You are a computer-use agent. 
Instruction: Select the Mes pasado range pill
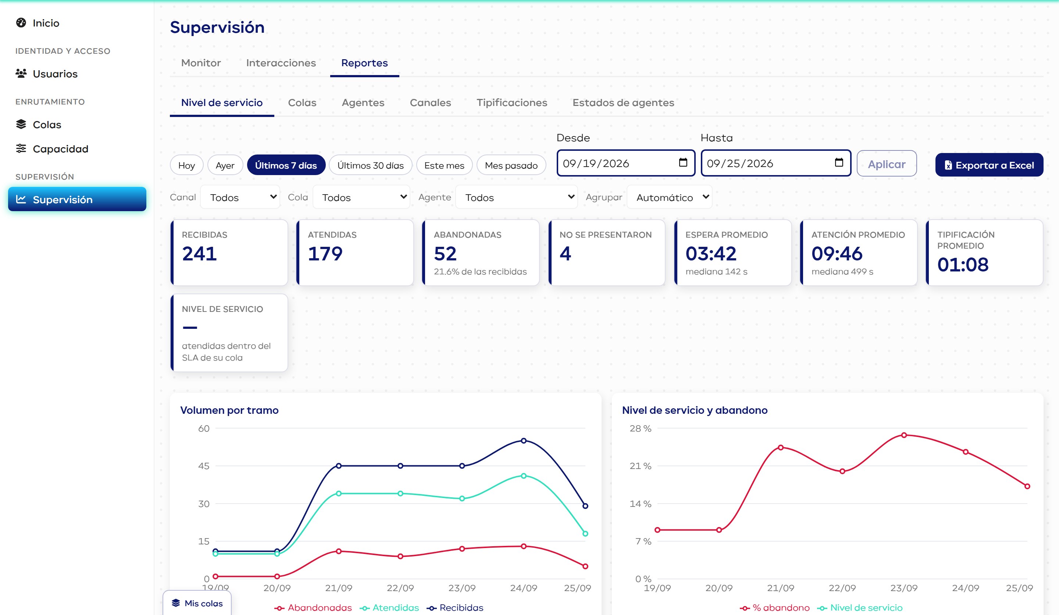511,165
